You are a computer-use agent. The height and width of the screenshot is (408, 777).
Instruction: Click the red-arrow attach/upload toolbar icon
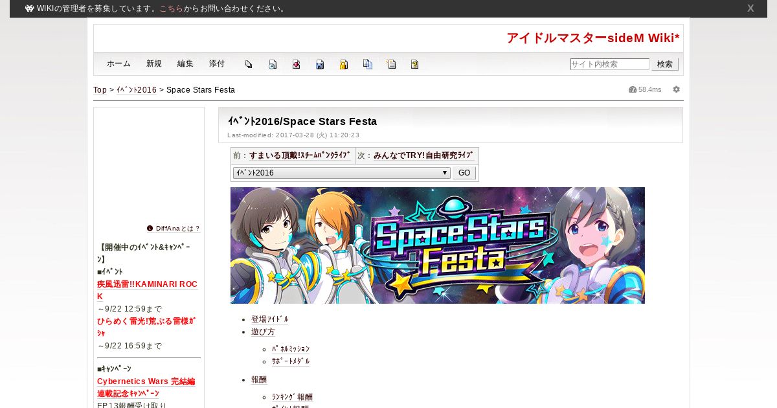pyautogui.click(x=296, y=64)
